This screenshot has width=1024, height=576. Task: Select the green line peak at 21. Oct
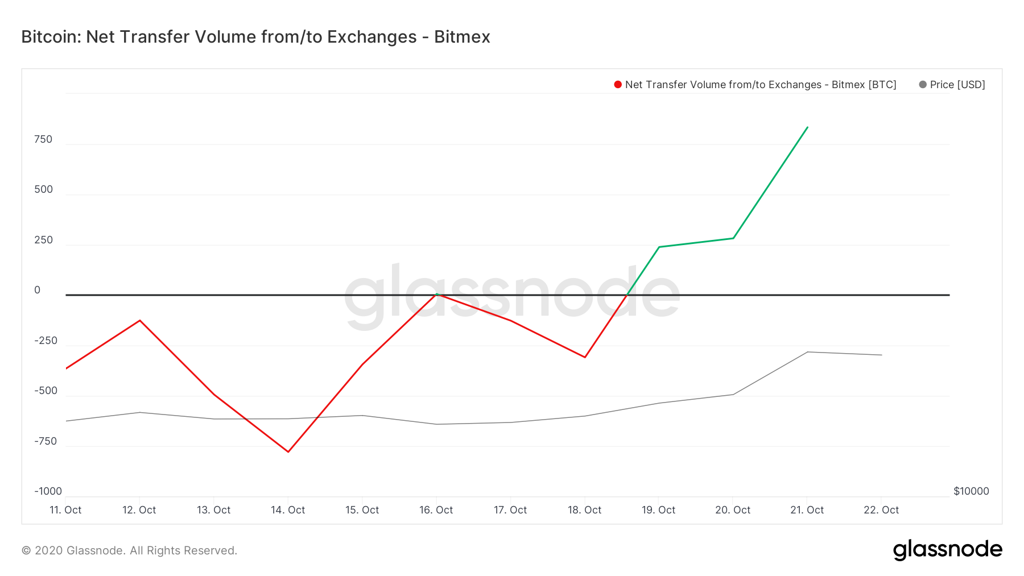click(x=807, y=127)
